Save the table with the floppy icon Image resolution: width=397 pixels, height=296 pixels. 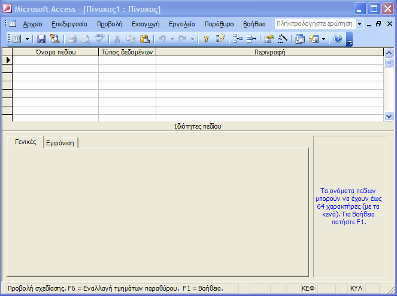click(x=41, y=39)
